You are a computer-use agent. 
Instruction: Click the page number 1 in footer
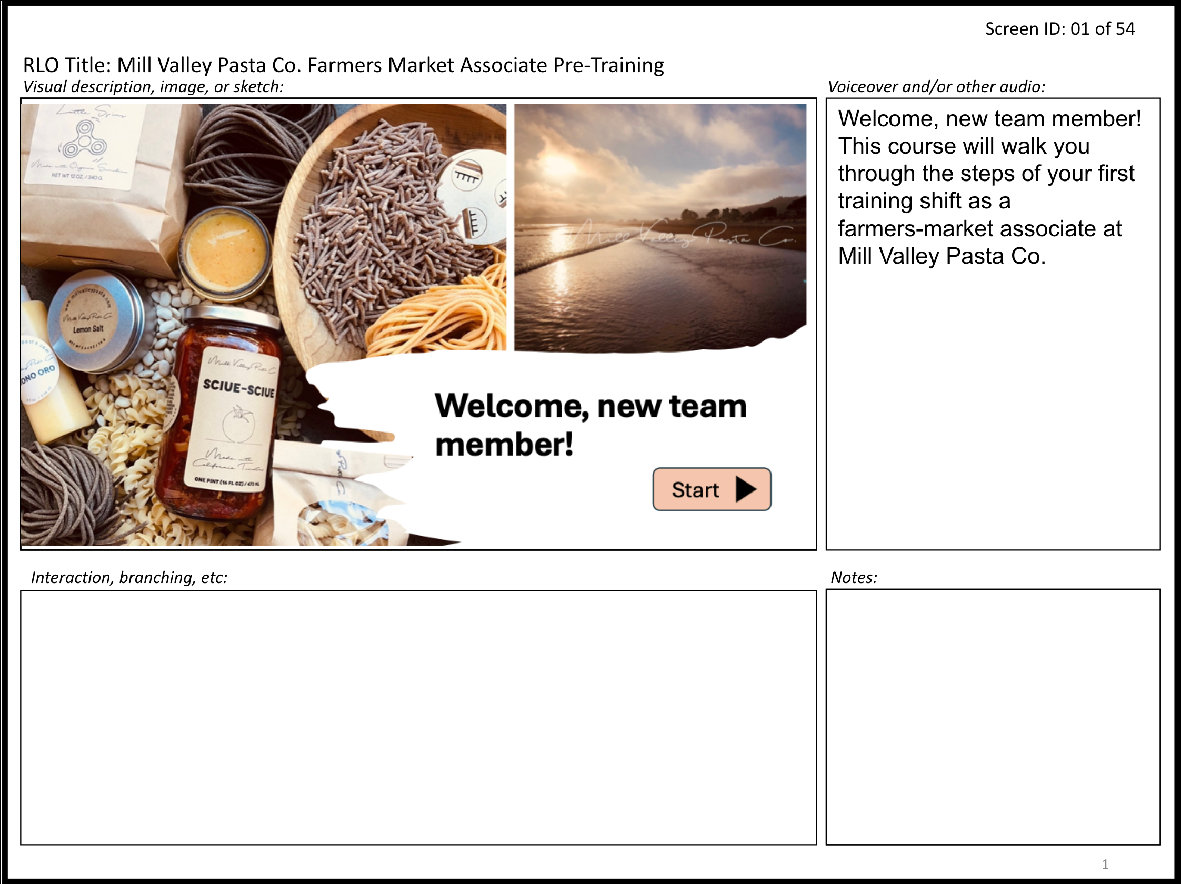(1105, 863)
